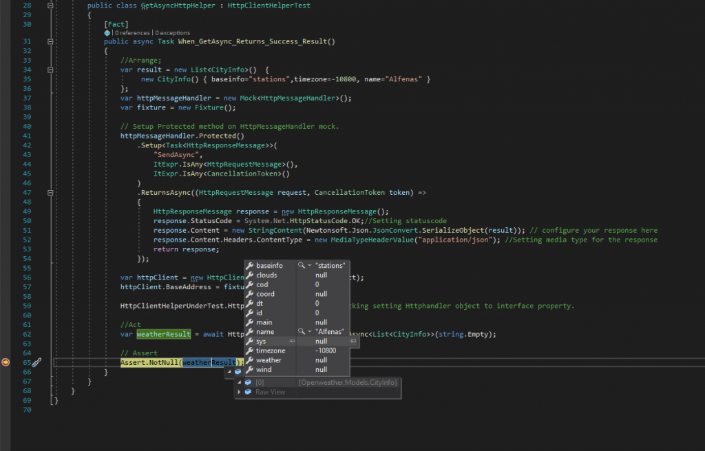The image size is (705, 451).
Task: Pin the sys property in the DataTip
Action: click(292, 341)
